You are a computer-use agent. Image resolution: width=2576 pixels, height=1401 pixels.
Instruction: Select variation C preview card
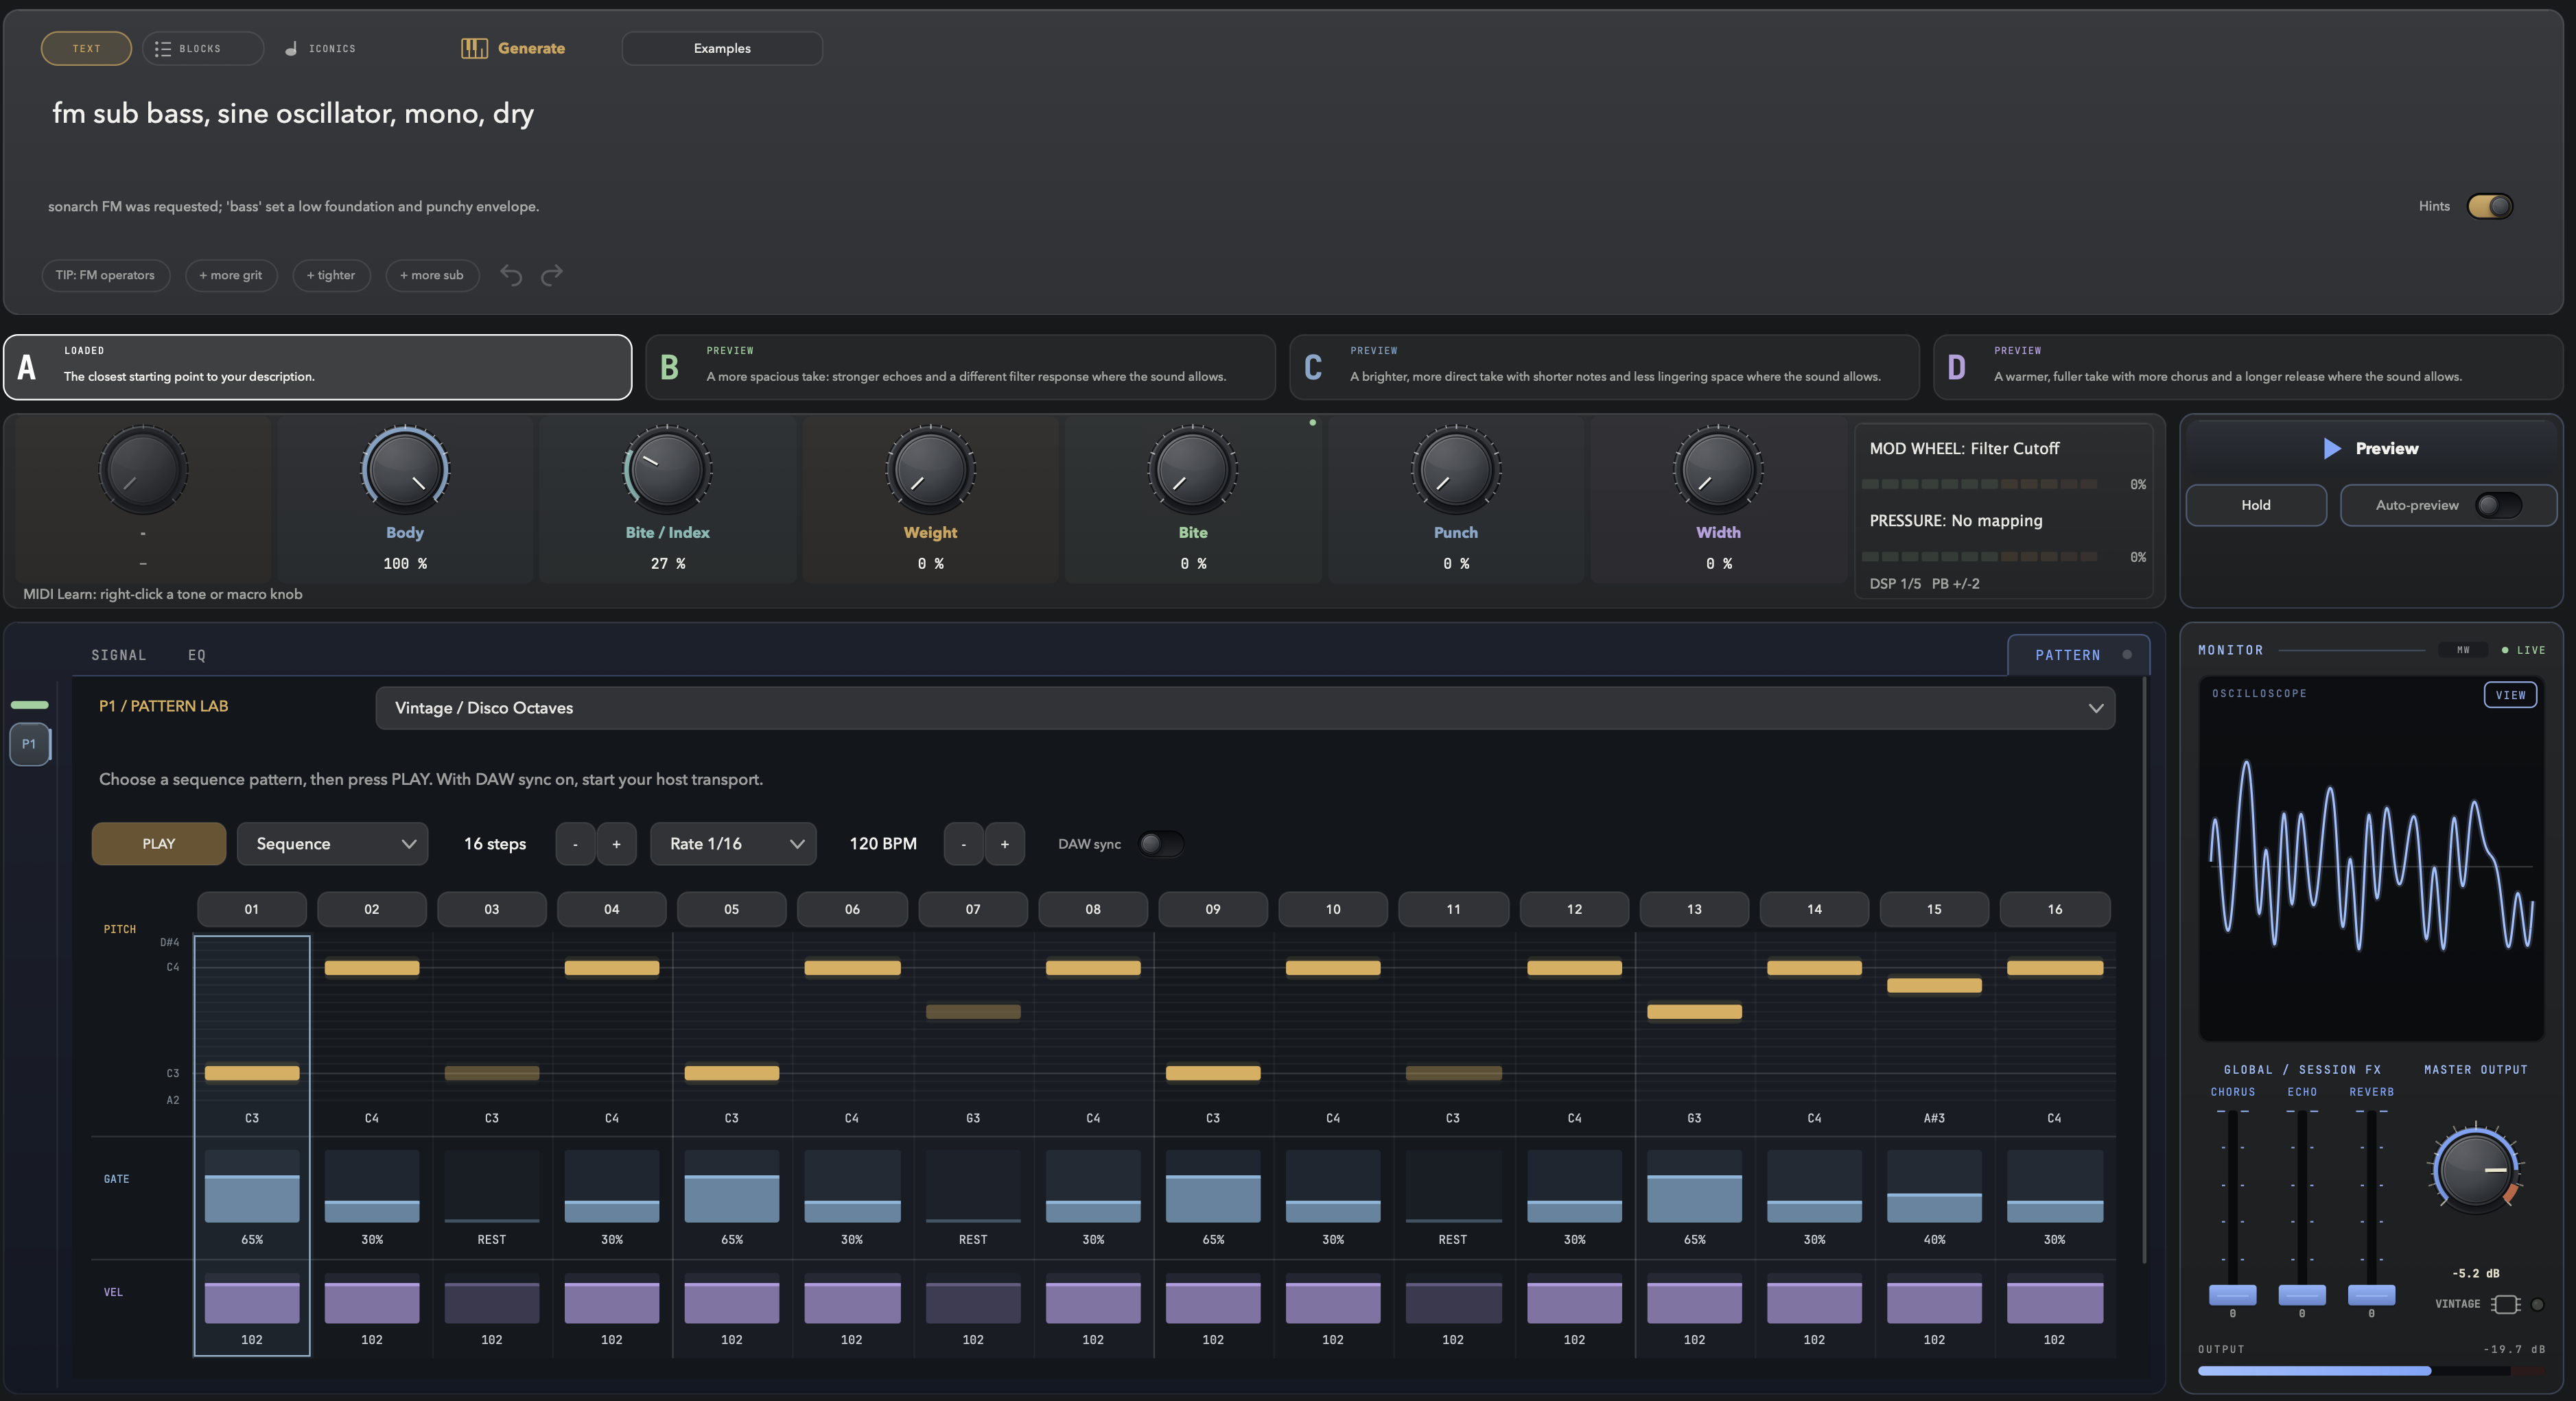(x=1604, y=367)
